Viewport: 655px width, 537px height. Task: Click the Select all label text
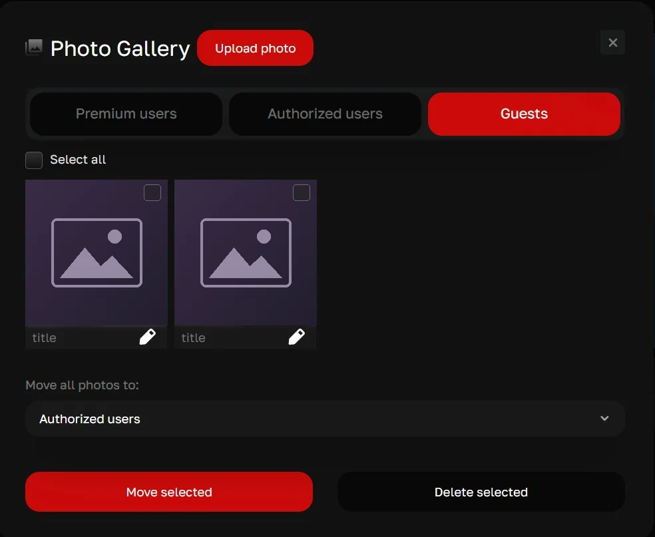(x=78, y=160)
